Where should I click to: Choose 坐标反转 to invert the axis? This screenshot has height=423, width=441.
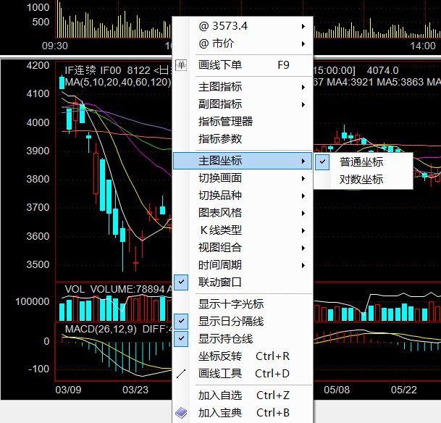point(220,356)
